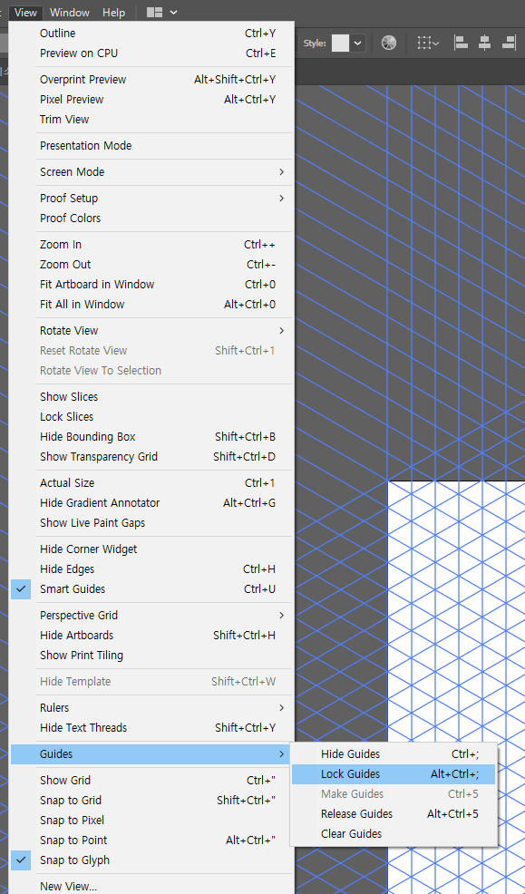
Task: Open the Style dropdown arrow
Action: 358,43
